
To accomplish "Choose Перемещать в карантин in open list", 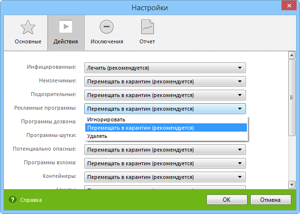I will (x=166, y=128).
